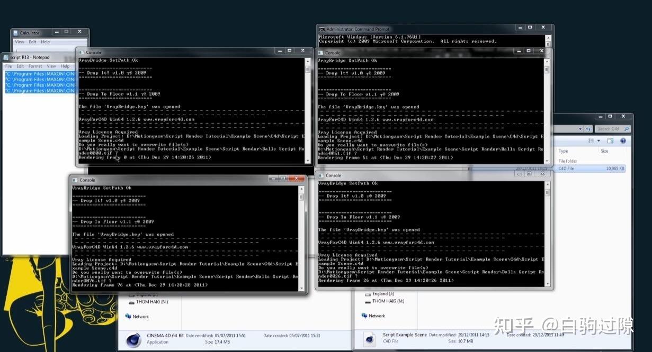Viewport: 652px width, 352px height.
Task: Open the Notepad Edit menu
Action: [x=20, y=66]
